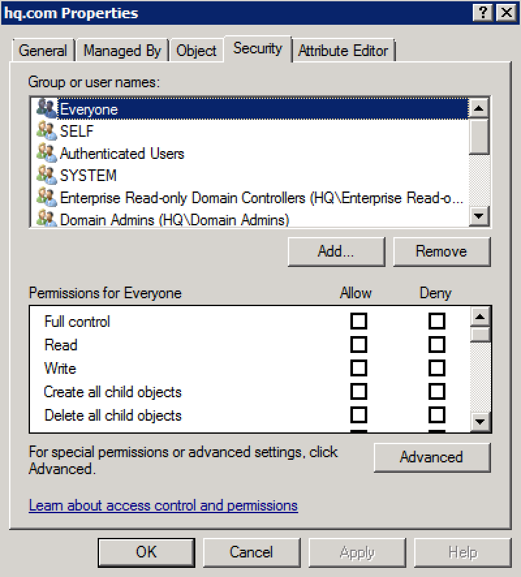Select the Enterprise Read-only Domain Controllers icon
The width and height of the screenshot is (521, 577).
tap(47, 197)
